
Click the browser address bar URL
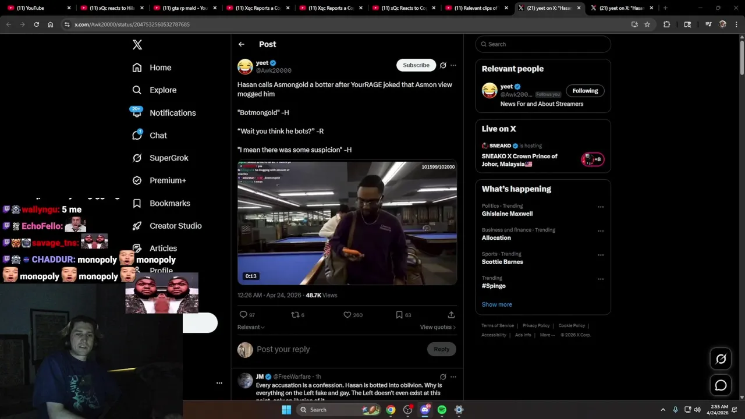[132, 24]
